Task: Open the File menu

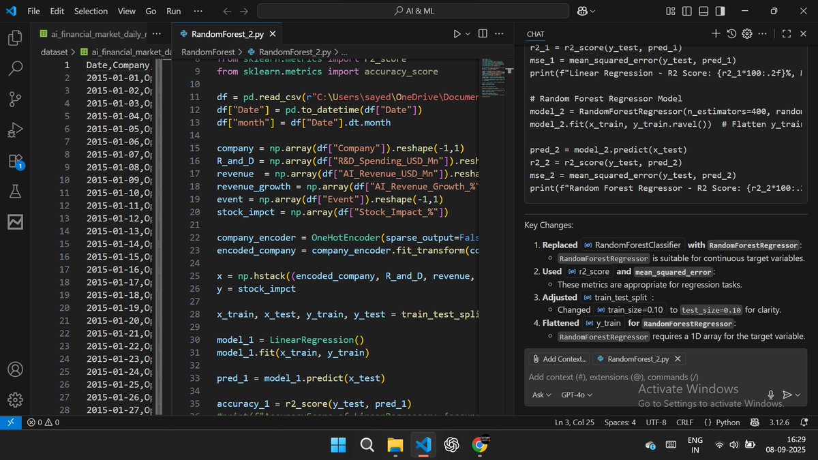Action: tap(33, 11)
